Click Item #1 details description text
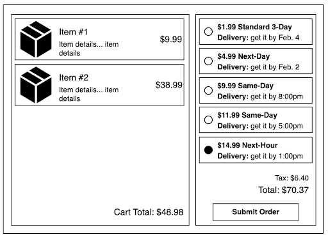The width and height of the screenshot is (328, 239). [88, 49]
